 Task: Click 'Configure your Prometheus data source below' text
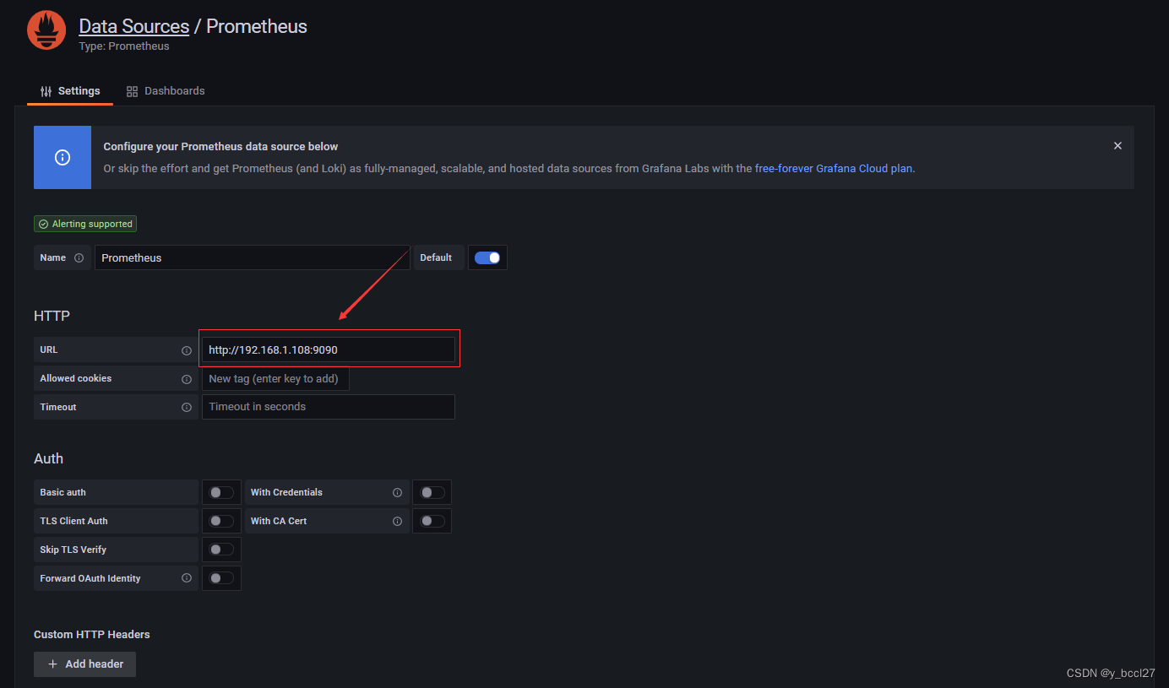pos(220,147)
